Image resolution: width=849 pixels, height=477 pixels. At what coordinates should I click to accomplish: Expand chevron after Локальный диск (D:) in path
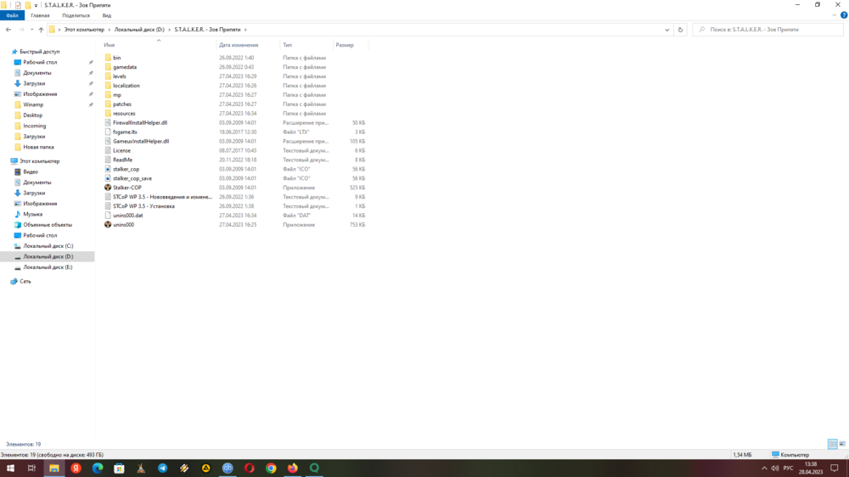click(170, 30)
